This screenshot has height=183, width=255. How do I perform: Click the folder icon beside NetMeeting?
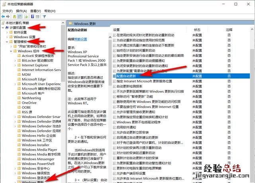tap(19, 98)
